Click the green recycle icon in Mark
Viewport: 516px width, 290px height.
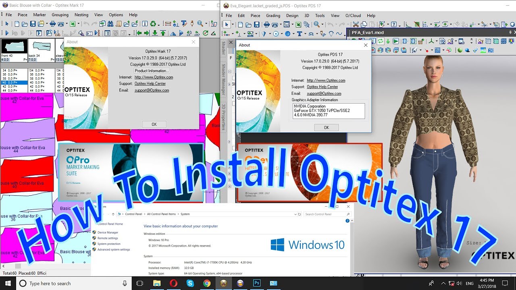click(x=153, y=24)
